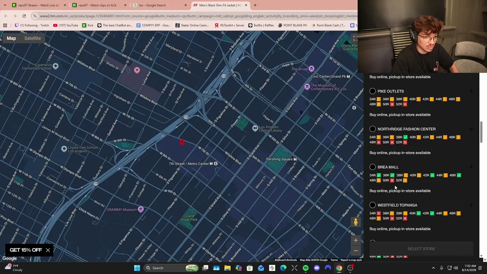Expand Westfield Topanga details with plus
The height and width of the screenshot is (274, 487).
point(471,205)
